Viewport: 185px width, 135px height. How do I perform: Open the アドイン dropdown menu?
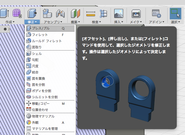pos(157,22)
